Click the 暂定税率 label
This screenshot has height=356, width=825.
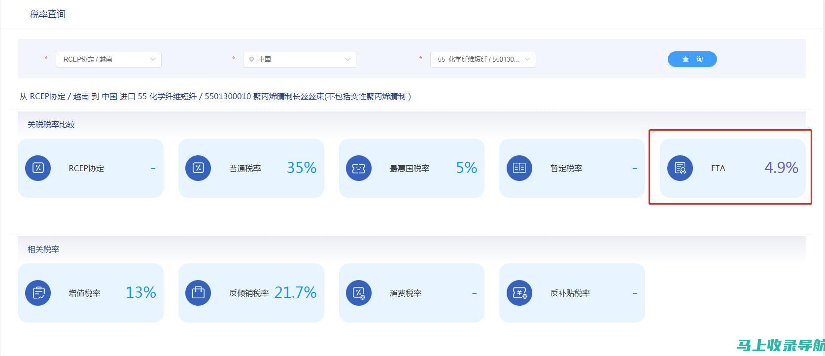click(566, 168)
